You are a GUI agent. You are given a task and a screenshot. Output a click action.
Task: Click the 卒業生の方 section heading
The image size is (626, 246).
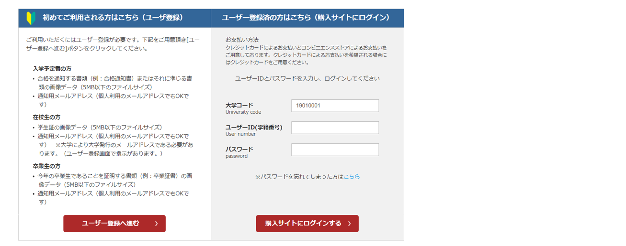click(x=46, y=166)
